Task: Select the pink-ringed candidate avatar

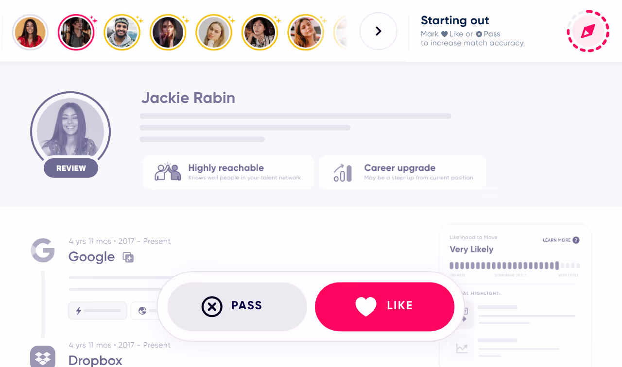Action: pos(76,32)
